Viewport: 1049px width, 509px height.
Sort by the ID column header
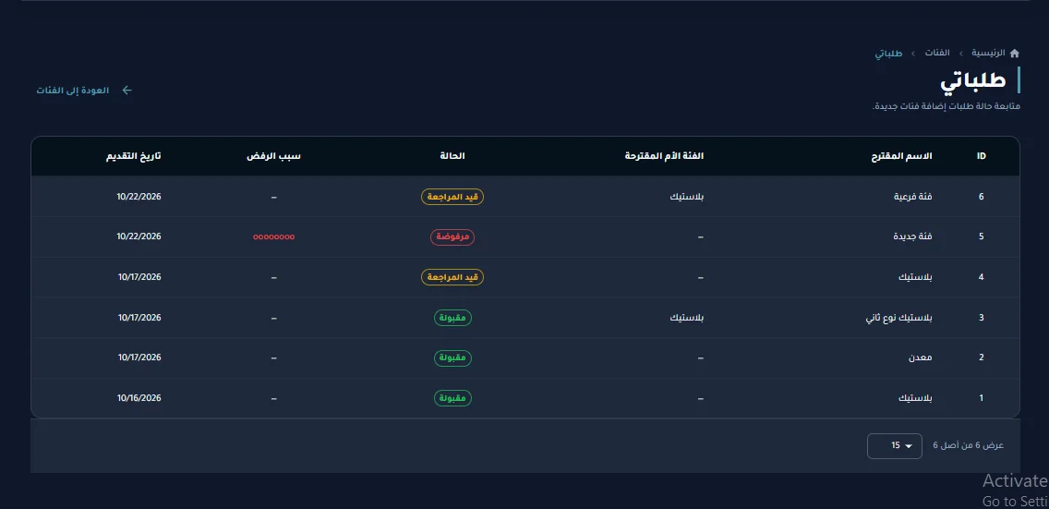(x=981, y=156)
